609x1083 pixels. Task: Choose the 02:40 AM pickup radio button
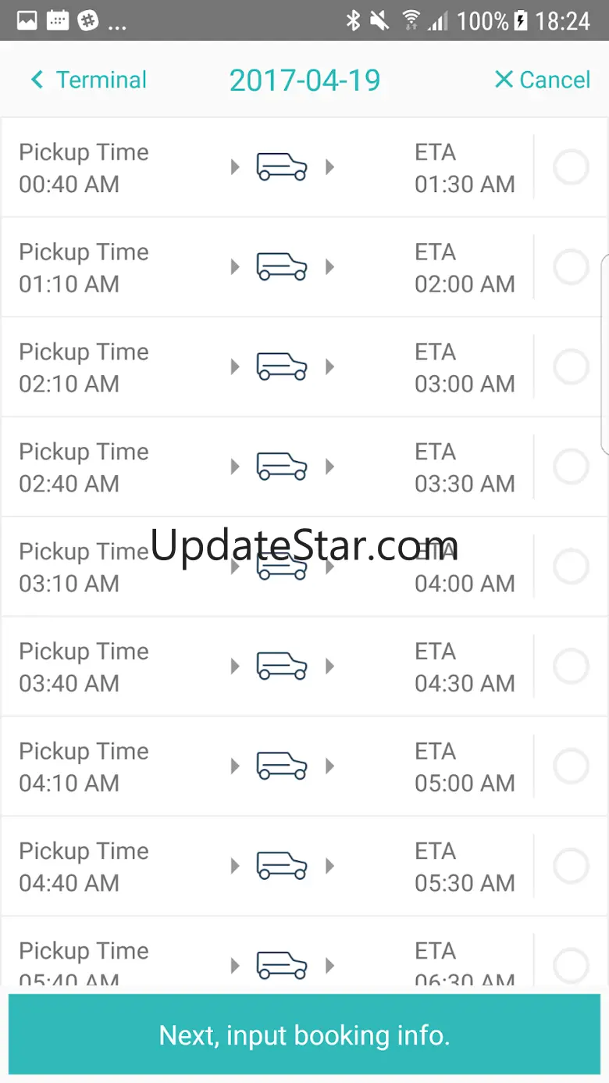571,466
